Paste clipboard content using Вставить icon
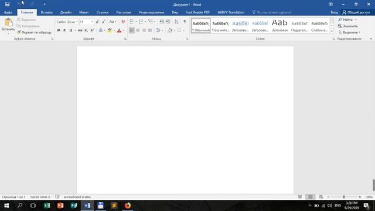Screen dimensions: 375x211 [8, 23]
